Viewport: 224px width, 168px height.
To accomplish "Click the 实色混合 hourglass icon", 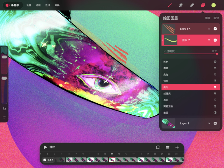I will (215, 106).
